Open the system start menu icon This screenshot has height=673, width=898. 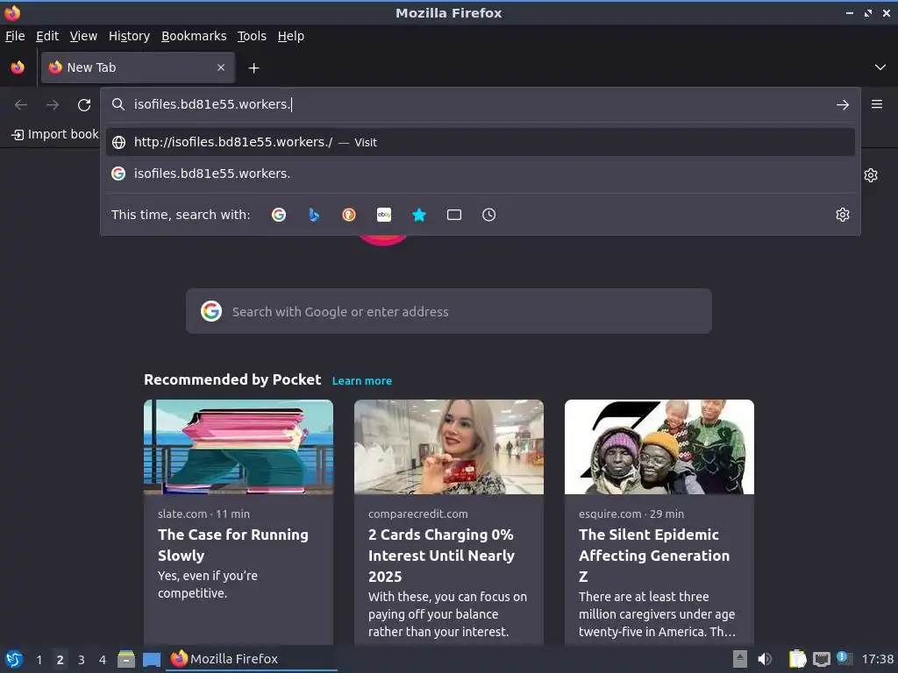14,659
